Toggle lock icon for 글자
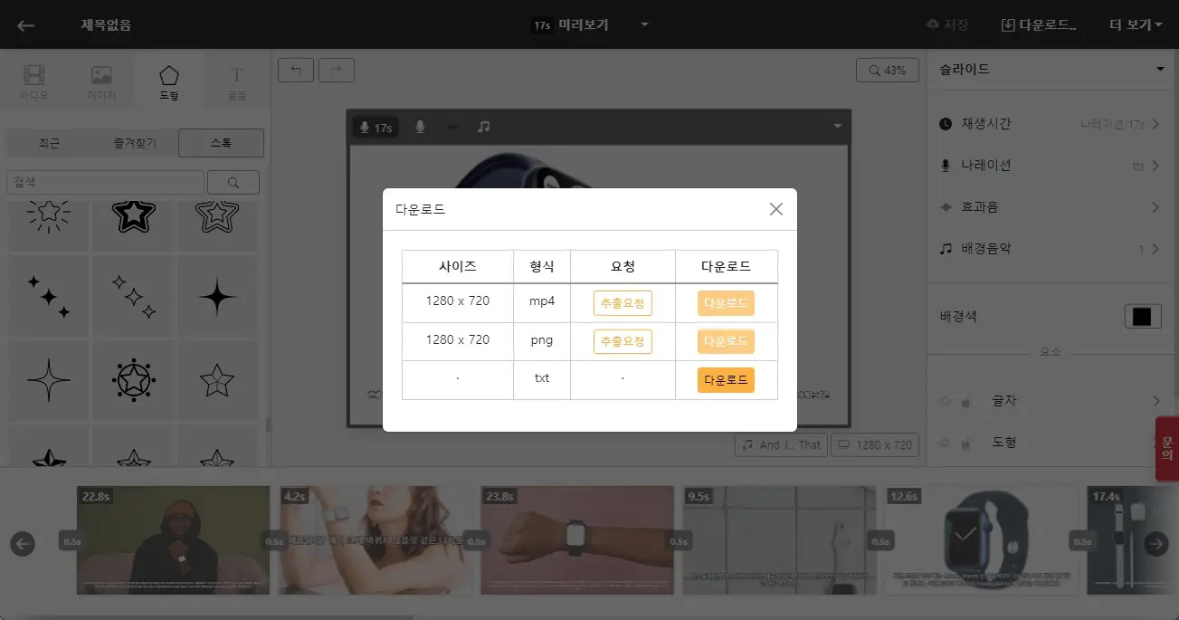The width and height of the screenshot is (1179, 620). pos(967,401)
